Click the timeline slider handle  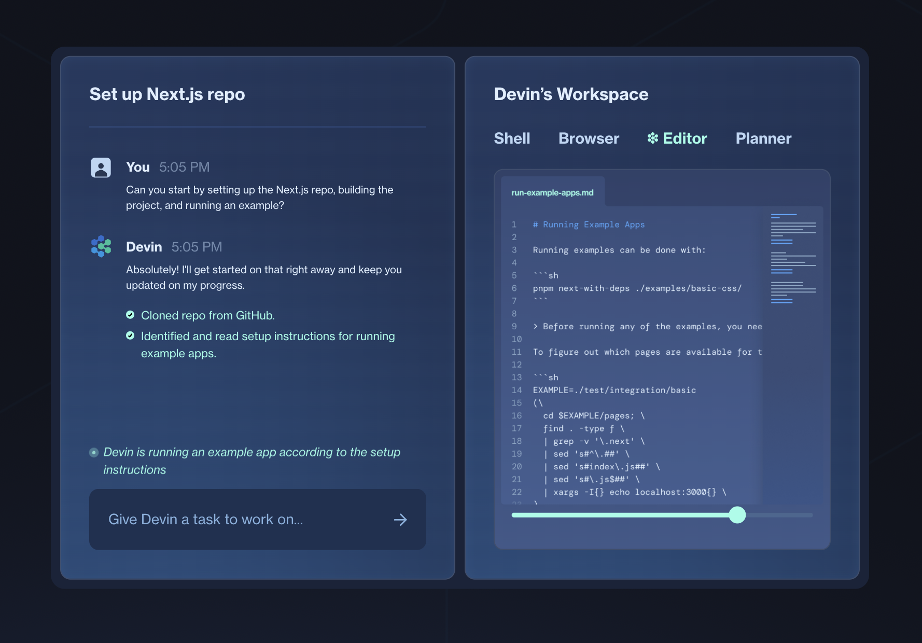pos(737,515)
